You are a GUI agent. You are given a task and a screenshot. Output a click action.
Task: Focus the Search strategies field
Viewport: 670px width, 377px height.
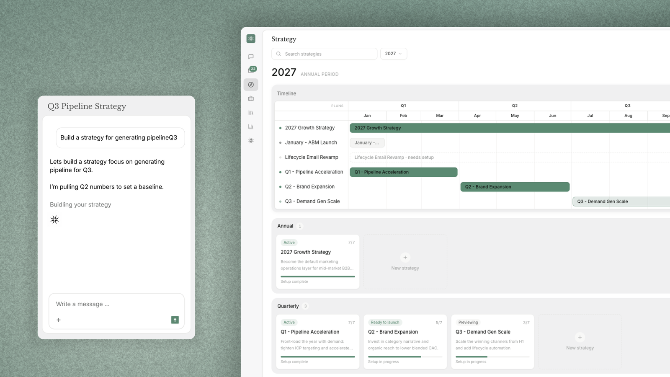pyautogui.click(x=324, y=54)
